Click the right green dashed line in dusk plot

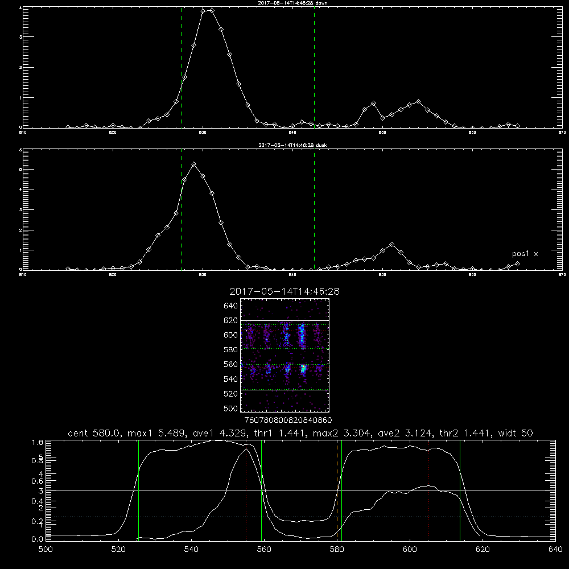click(x=314, y=209)
